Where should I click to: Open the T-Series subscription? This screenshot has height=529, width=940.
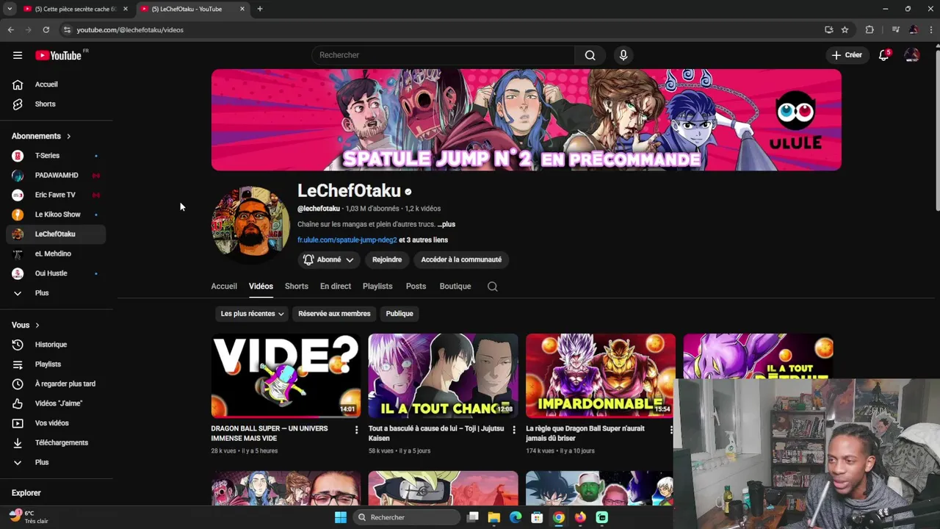coord(56,156)
